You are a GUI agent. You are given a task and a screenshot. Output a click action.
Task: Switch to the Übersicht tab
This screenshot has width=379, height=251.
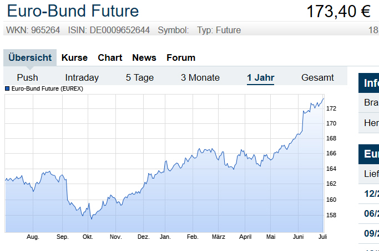coord(30,57)
